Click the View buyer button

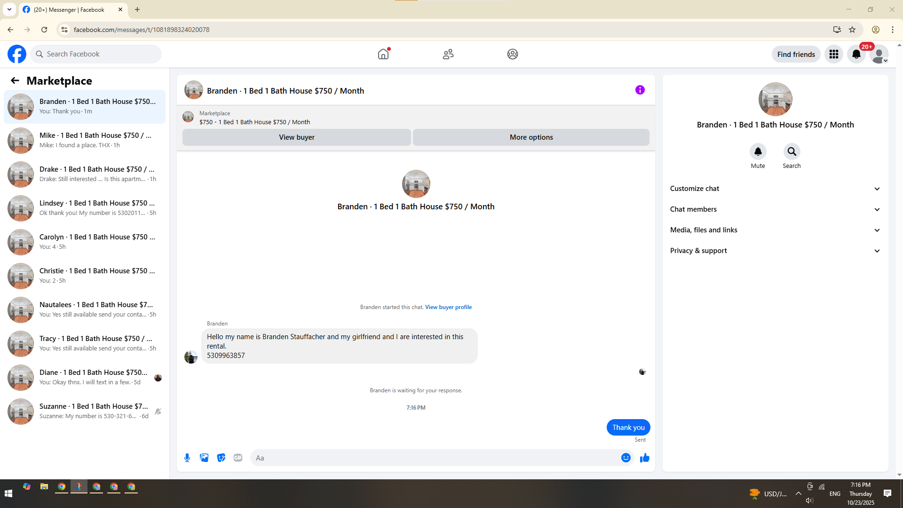pos(296,137)
